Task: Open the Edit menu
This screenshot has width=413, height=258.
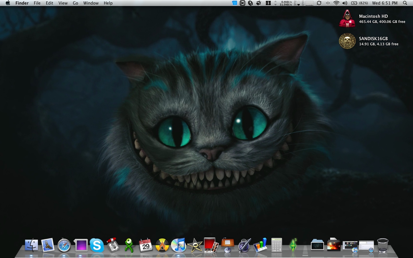Action: [49, 3]
